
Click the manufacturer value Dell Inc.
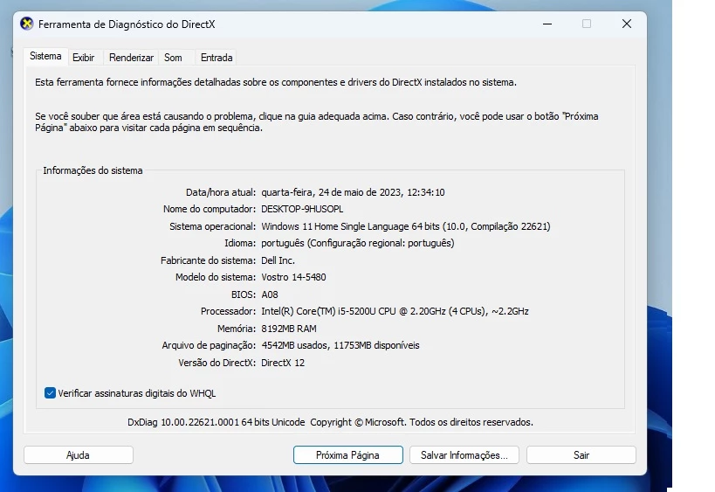(x=278, y=260)
